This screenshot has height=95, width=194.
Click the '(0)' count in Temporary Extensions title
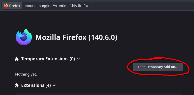click(72, 59)
